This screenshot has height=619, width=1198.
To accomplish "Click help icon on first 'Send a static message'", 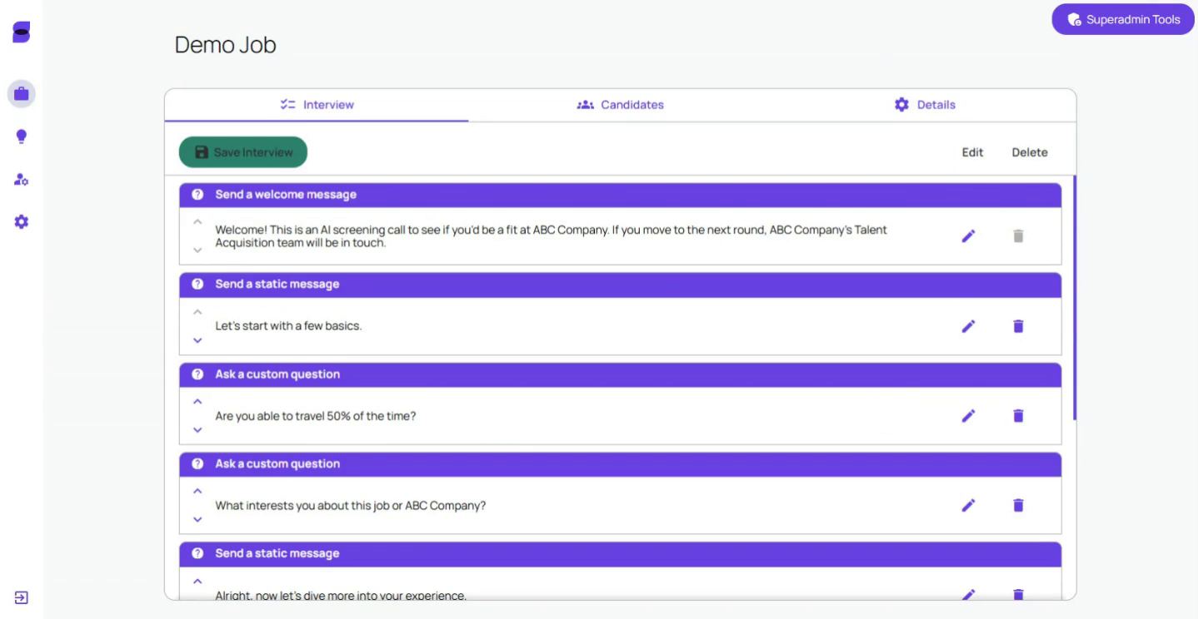I will 197,285.
